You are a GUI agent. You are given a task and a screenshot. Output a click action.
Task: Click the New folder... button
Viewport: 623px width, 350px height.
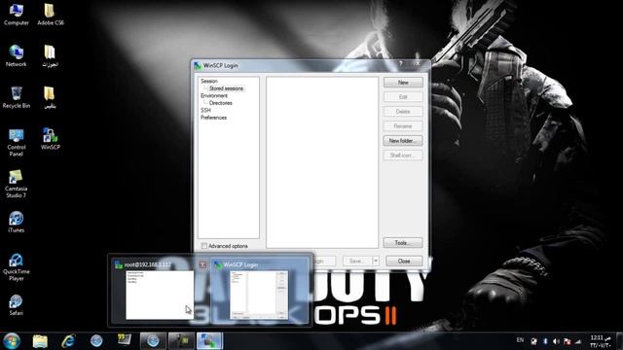(x=403, y=141)
